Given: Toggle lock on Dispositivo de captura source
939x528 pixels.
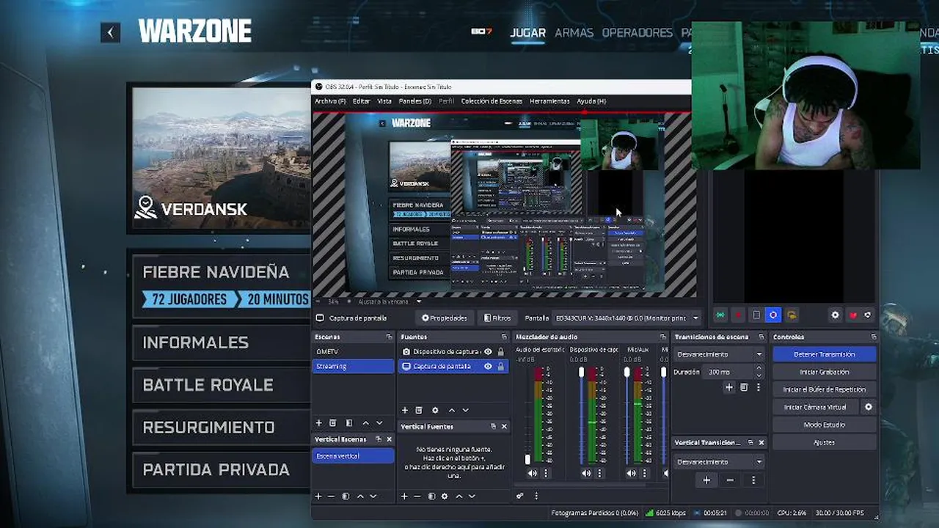Looking at the screenshot, I should coord(501,352).
